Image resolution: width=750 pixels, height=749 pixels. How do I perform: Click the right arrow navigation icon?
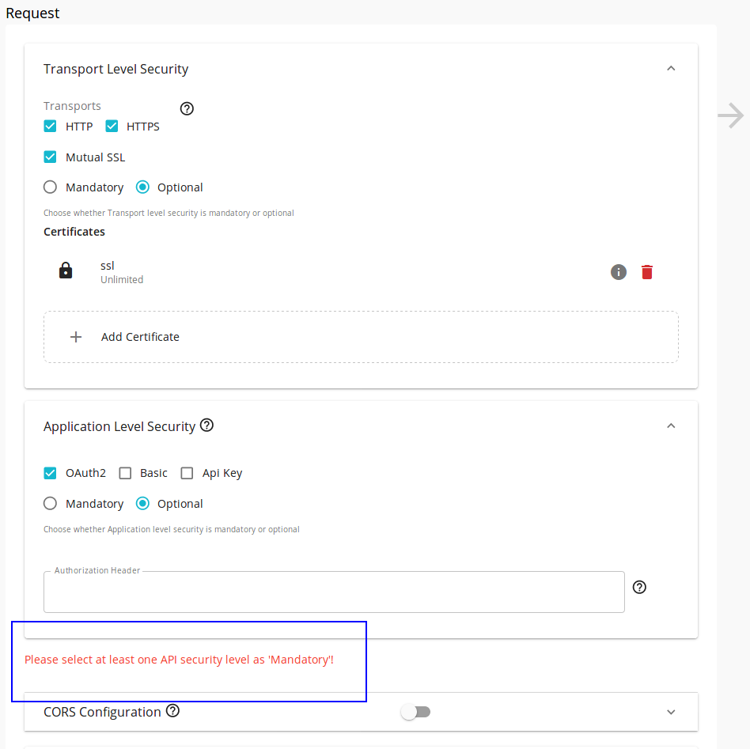tap(730, 115)
